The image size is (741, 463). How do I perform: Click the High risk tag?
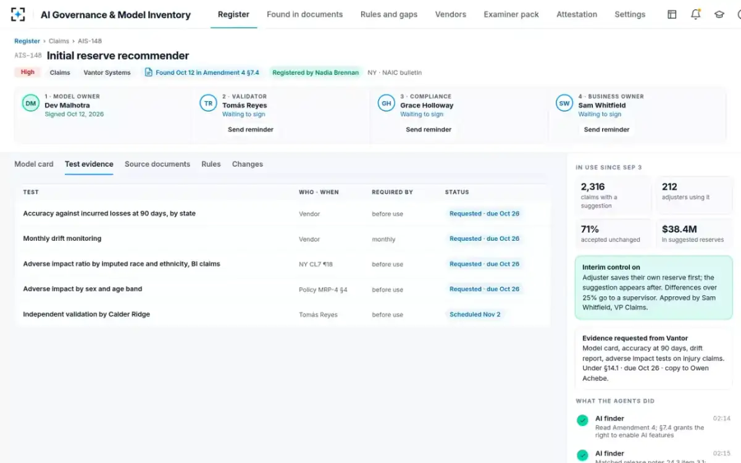tap(28, 72)
